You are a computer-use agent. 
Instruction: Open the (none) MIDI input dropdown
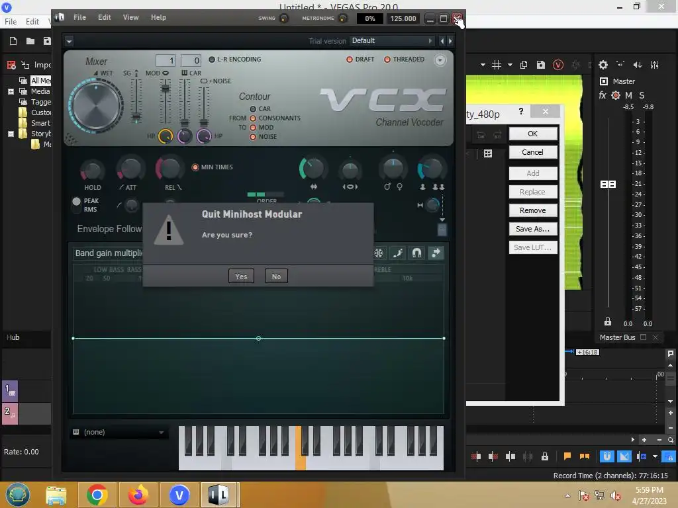click(x=119, y=432)
